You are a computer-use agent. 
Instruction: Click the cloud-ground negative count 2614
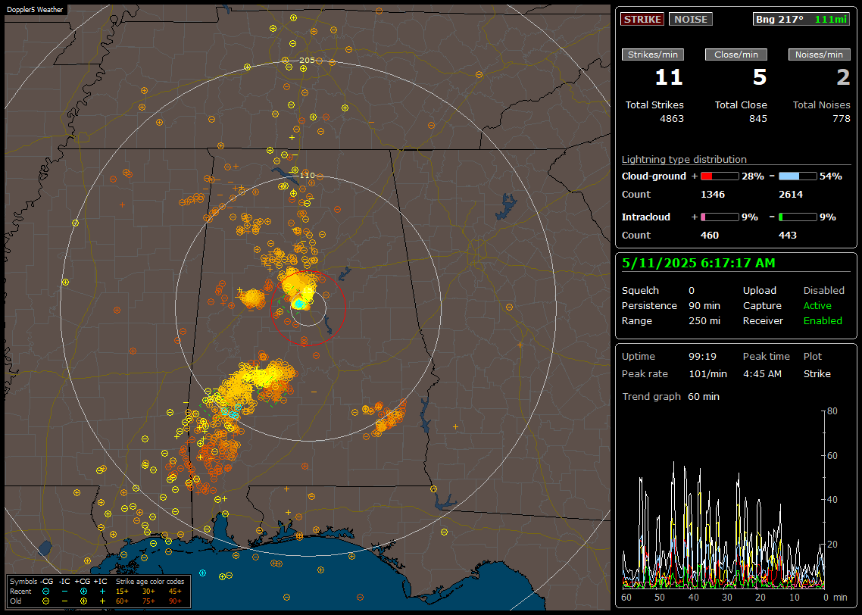(x=791, y=195)
